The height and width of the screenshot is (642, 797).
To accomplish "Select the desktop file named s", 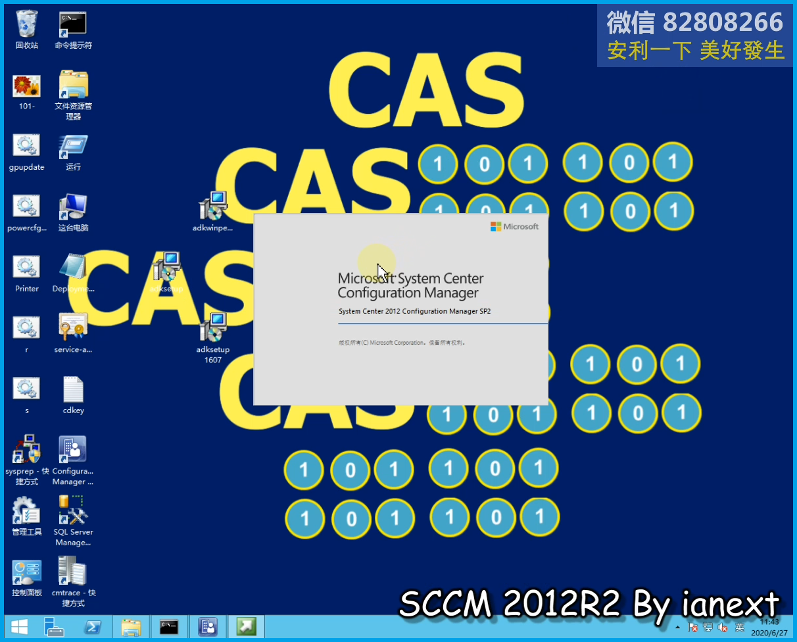I will 27,395.
